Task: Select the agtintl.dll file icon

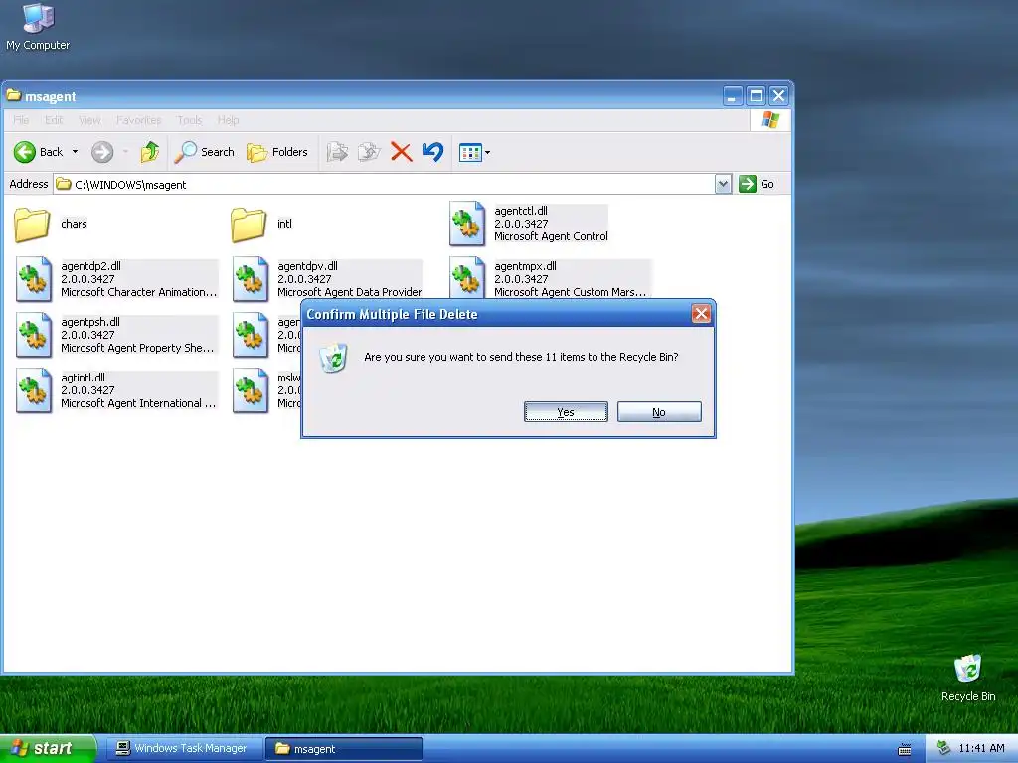Action: point(34,391)
